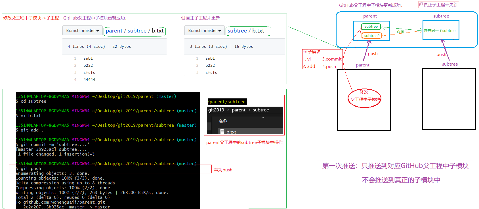Click the chevron between parent and subtree folders

click(x=249, y=110)
